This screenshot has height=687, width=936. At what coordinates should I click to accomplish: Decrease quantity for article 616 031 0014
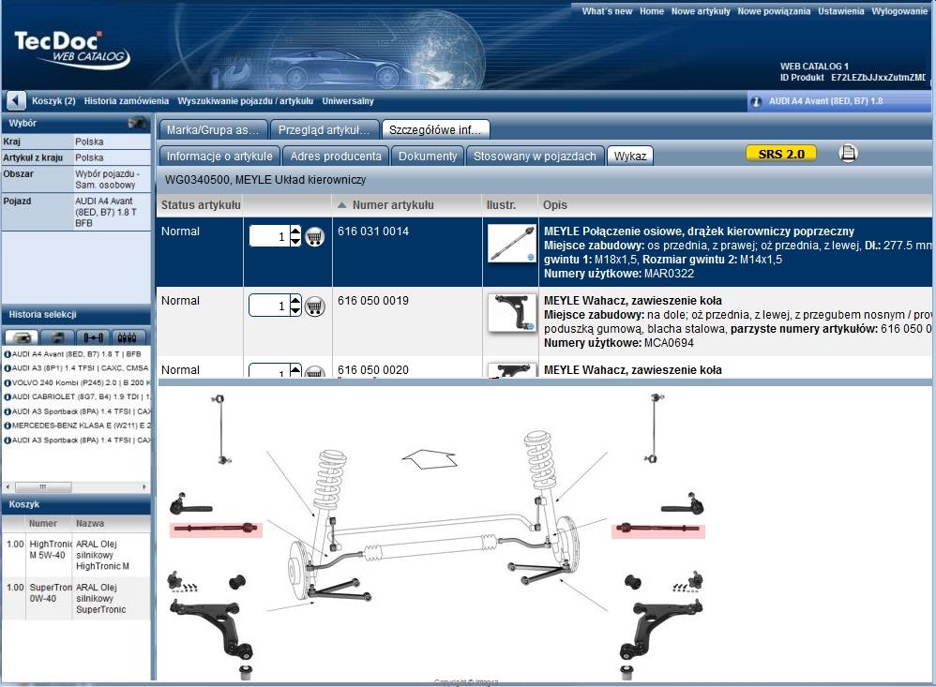(295, 241)
